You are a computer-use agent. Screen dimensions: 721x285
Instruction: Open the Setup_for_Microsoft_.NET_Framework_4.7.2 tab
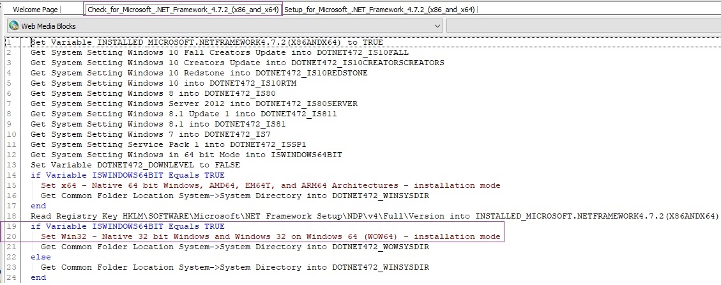pyautogui.click(x=380, y=9)
